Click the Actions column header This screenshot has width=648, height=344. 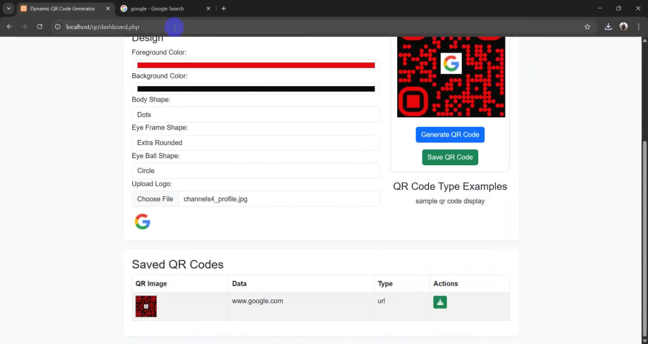469,284
